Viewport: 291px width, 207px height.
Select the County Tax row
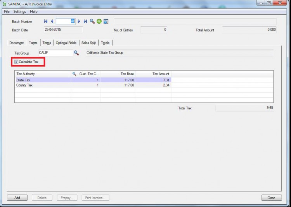pos(43,85)
